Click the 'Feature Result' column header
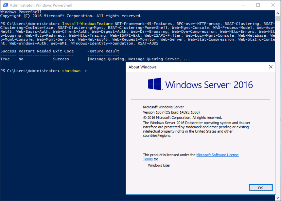This screenshot has height=201, width=281. pos(103,51)
